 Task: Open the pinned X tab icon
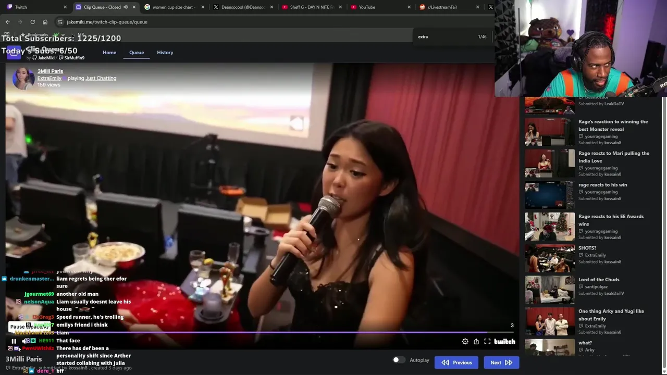pos(490,7)
